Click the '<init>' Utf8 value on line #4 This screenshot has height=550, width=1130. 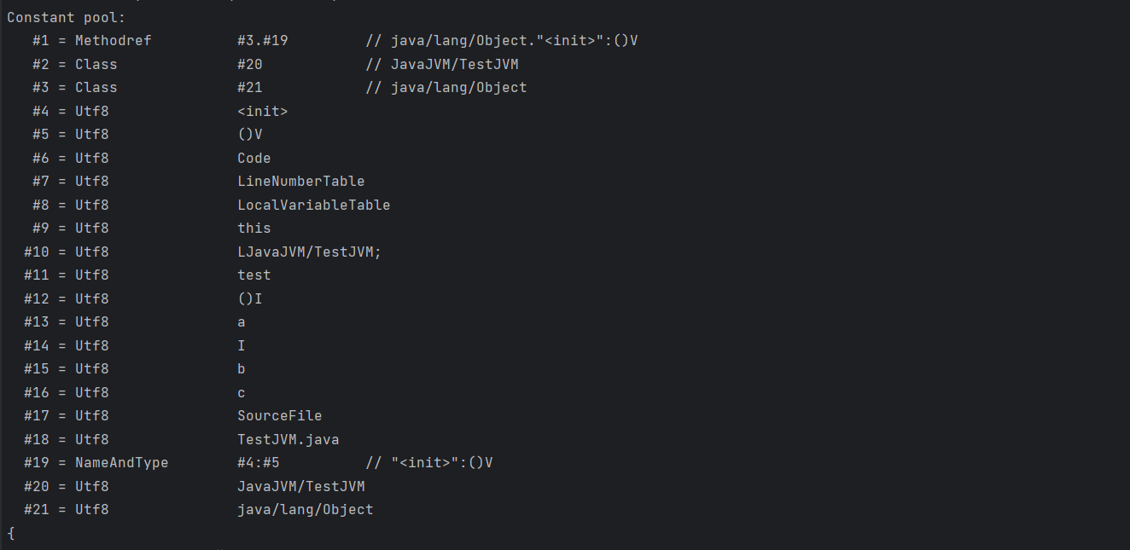click(263, 111)
